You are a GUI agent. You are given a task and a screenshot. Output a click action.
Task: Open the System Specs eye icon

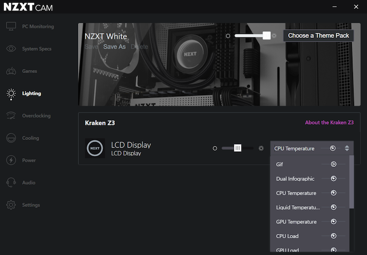11,49
